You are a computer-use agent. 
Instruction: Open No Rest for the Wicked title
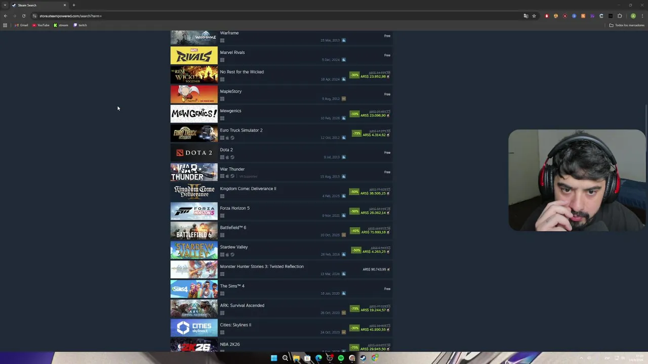(x=241, y=72)
